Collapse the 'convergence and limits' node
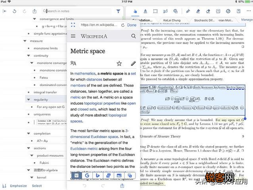Screen dimensions: 253x190 (x=34, y=19)
